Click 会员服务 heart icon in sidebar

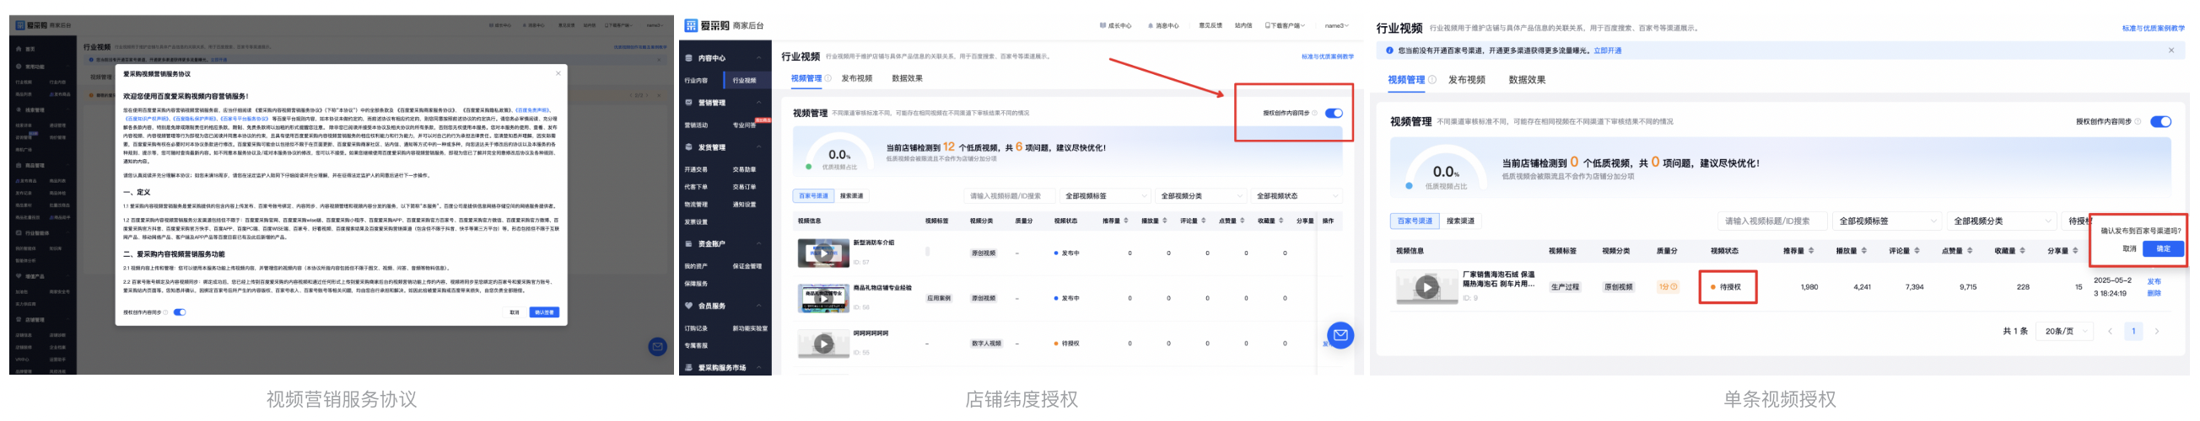[x=689, y=306]
